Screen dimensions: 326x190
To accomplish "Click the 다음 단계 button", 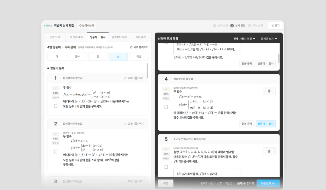I will [x=268, y=183].
